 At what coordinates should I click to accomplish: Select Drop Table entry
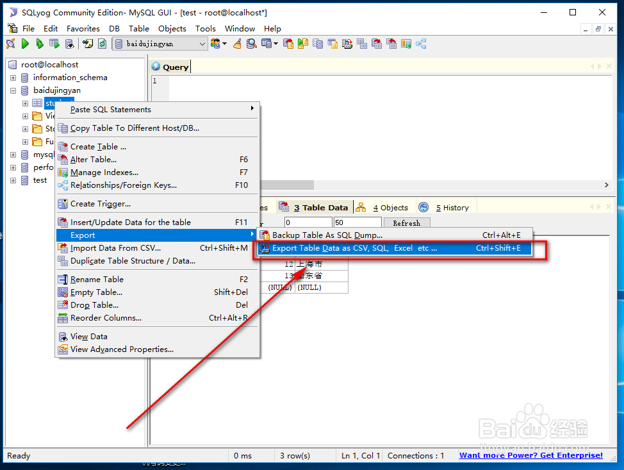pyautogui.click(x=157, y=305)
